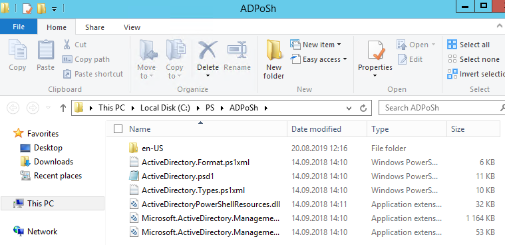Click the New folder icon
Viewport: 505px width, 245px height.
point(274,51)
